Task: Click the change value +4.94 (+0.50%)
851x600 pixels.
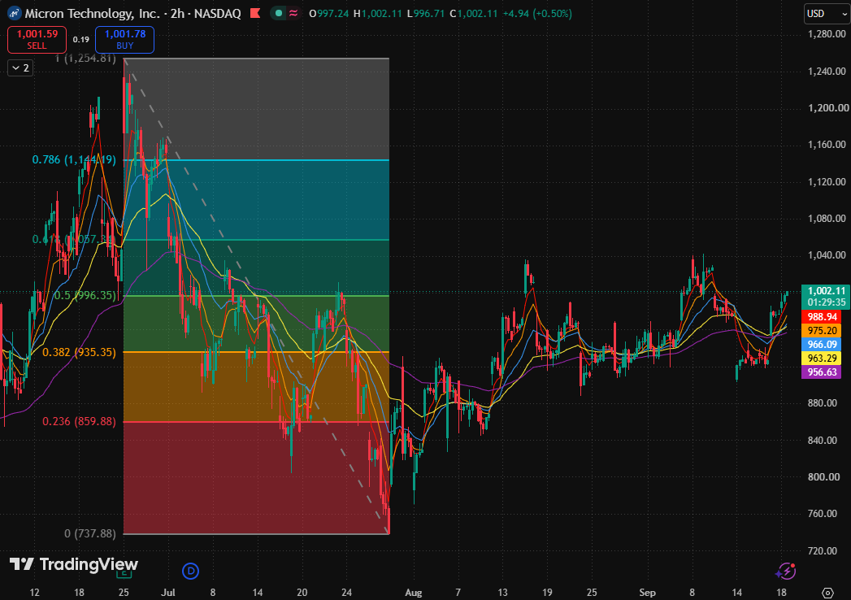Action: 537,14
